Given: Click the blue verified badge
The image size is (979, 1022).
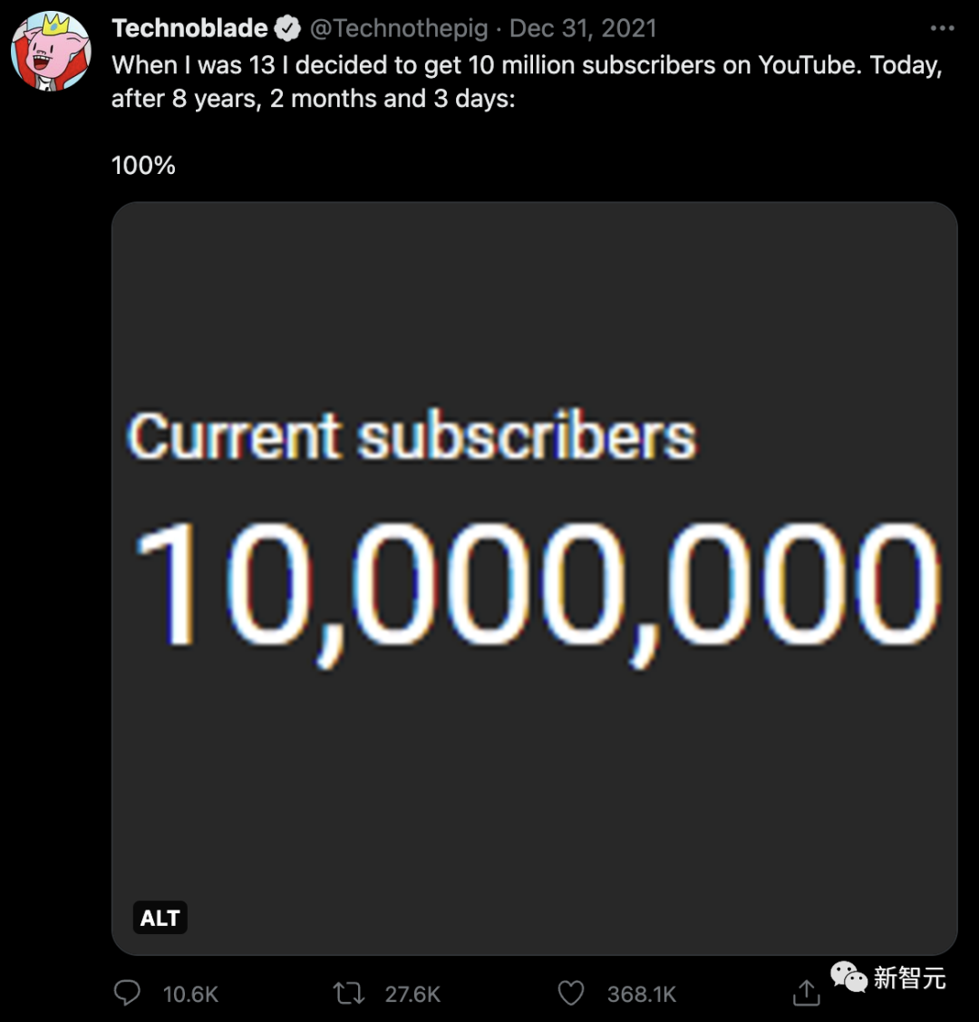Looking at the screenshot, I should 288,29.
